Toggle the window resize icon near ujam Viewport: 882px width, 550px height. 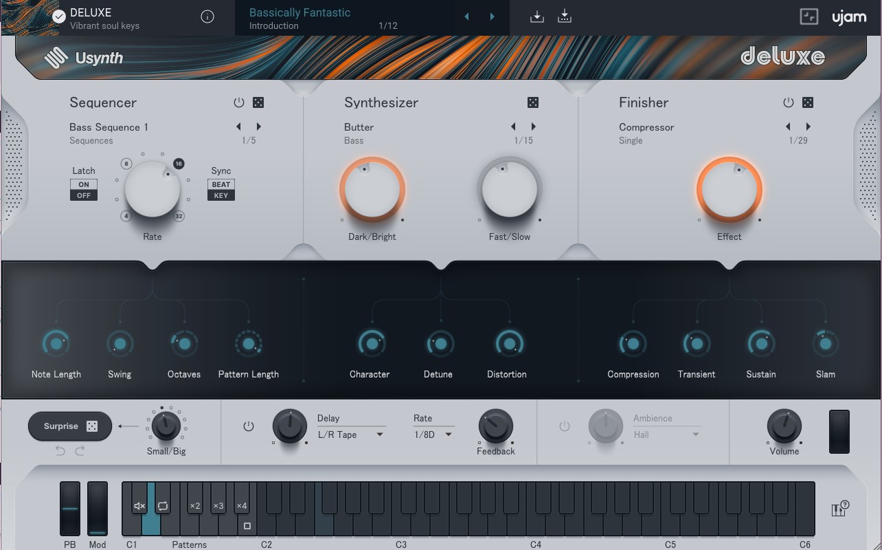tap(809, 17)
